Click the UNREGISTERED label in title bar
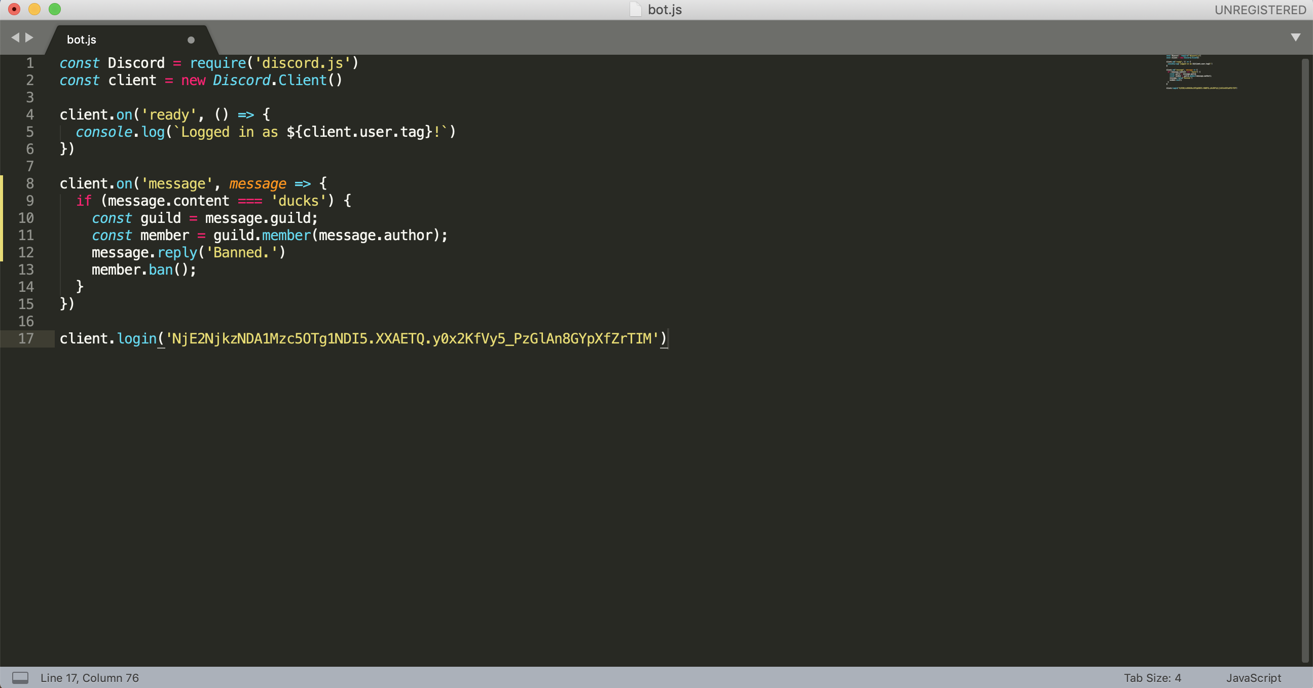The width and height of the screenshot is (1313, 688). click(x=1260, y=10)
